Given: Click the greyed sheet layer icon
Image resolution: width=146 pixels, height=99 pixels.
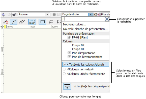Looking at the screenshot, I should point(59,14).
